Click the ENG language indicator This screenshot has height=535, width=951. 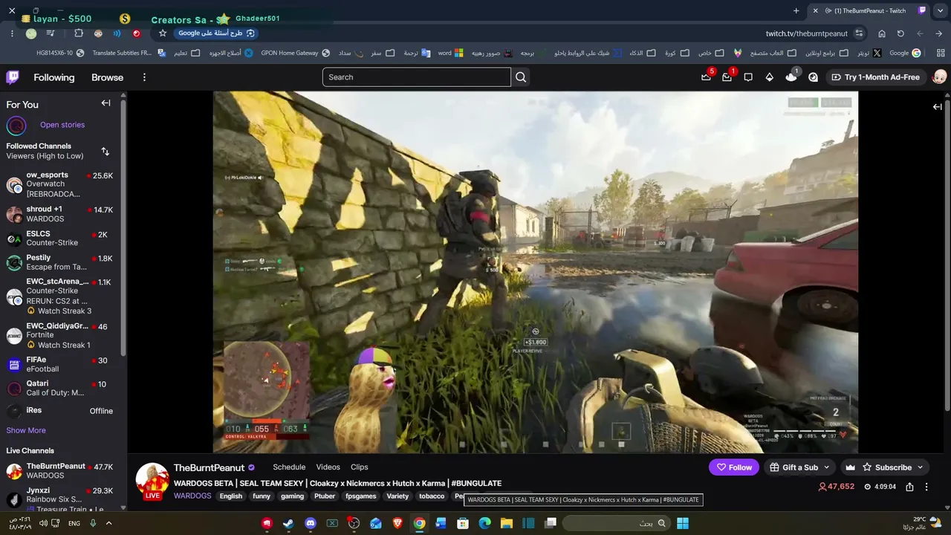(74, 523)
